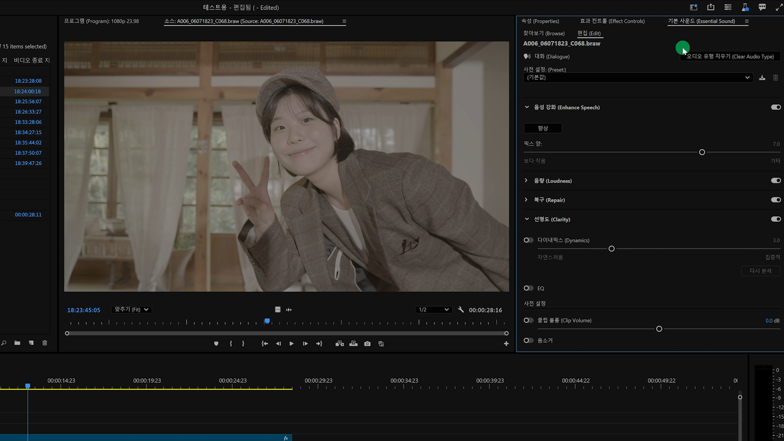Click the drag video only filmstrip icon
The image size is (784, 441).
[x=278, y=310]
